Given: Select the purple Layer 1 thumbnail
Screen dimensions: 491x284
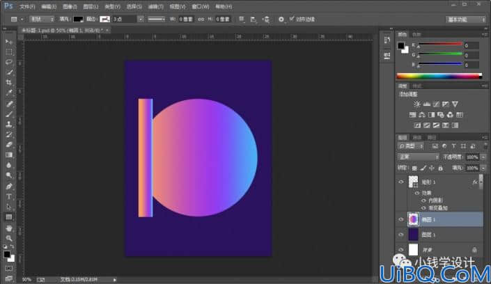Looking at the screenshot, I should click(x=413, y=235).
